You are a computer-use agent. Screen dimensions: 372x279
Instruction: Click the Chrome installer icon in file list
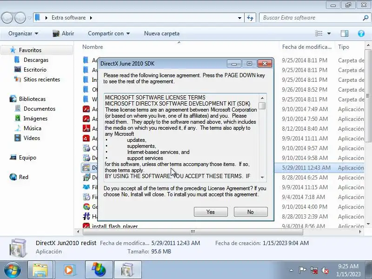[86, 206]
